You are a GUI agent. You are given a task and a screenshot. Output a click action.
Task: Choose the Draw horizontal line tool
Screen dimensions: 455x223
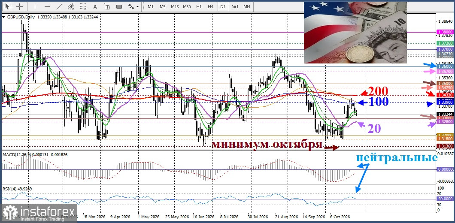(x=47, y=6)
